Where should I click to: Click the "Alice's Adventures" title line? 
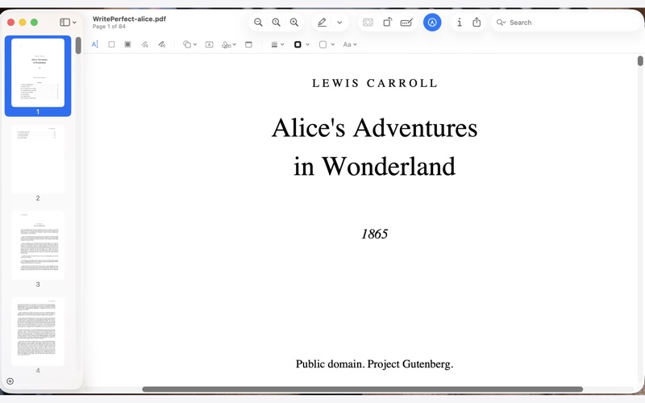click(374, 127)
